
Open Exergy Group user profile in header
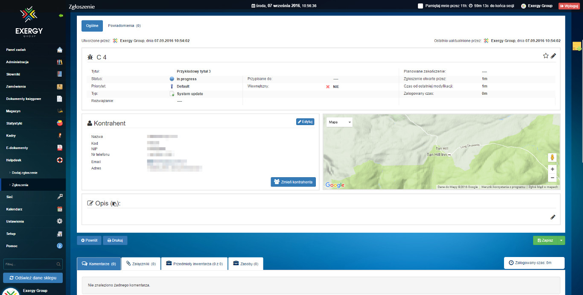coord(537,6)
